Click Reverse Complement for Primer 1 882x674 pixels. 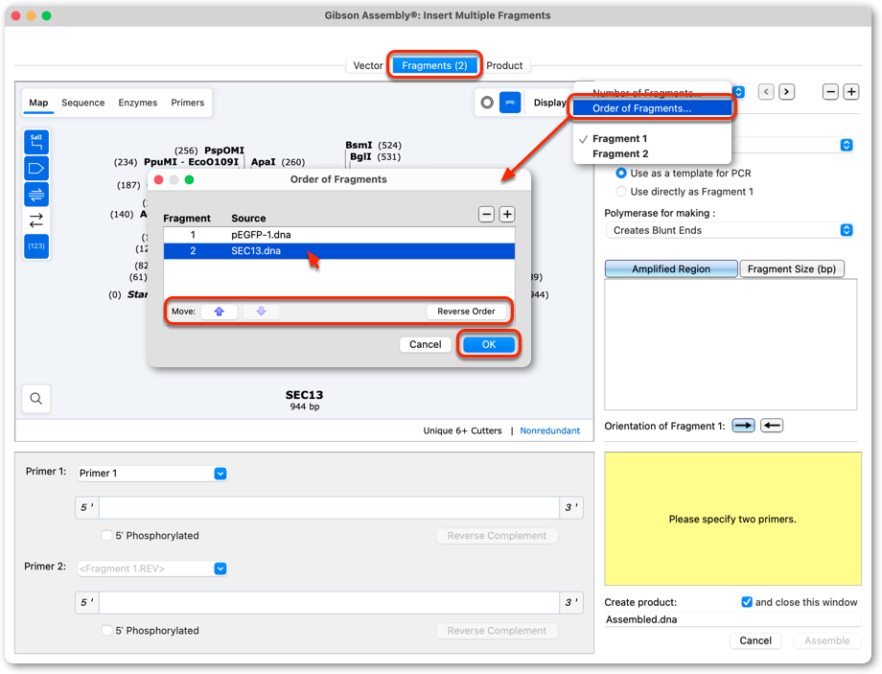click(497, 536)
